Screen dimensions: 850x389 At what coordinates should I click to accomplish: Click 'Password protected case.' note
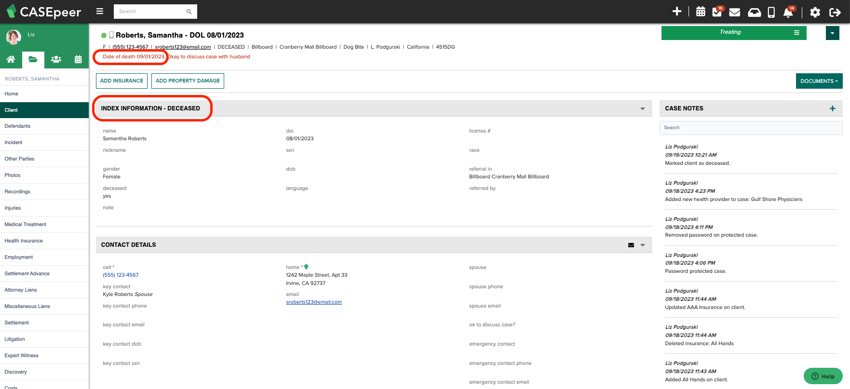695,271
